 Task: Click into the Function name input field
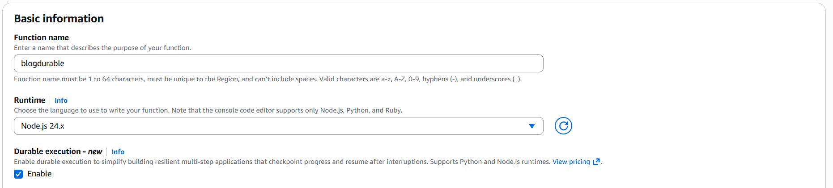278,63
